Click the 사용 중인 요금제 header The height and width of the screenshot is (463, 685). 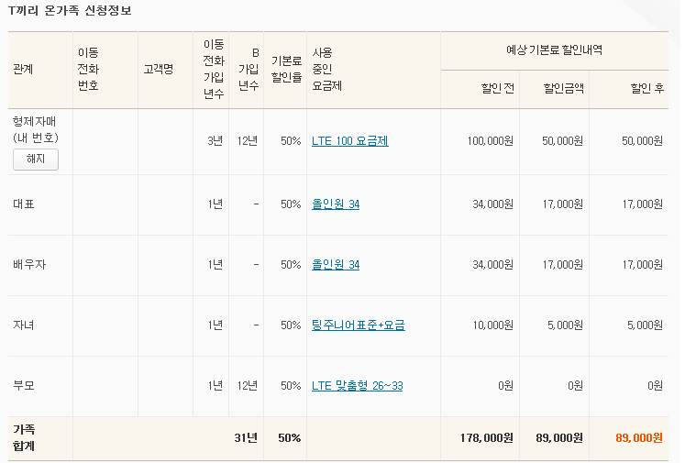(326, 69)
